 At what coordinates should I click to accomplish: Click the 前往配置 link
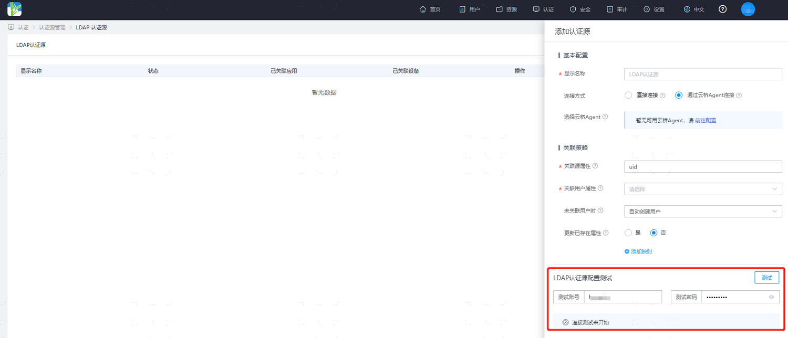(706, 120)
